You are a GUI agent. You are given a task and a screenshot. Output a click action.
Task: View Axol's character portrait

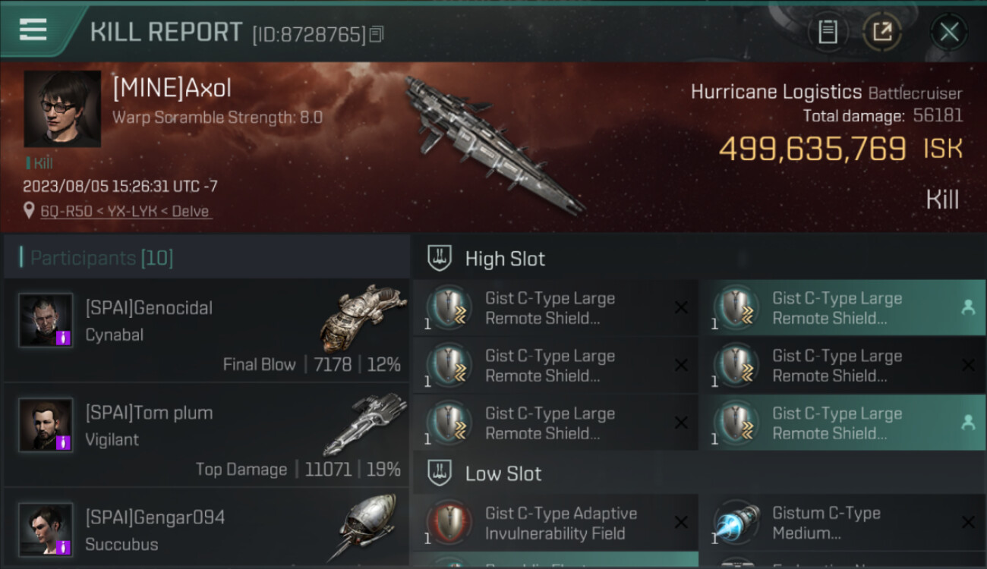click(62, 109)
